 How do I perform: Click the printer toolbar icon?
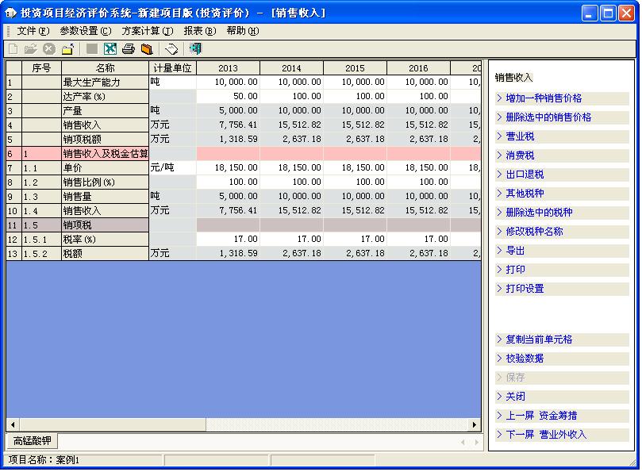pyautogui.click(x=129, y=49)
